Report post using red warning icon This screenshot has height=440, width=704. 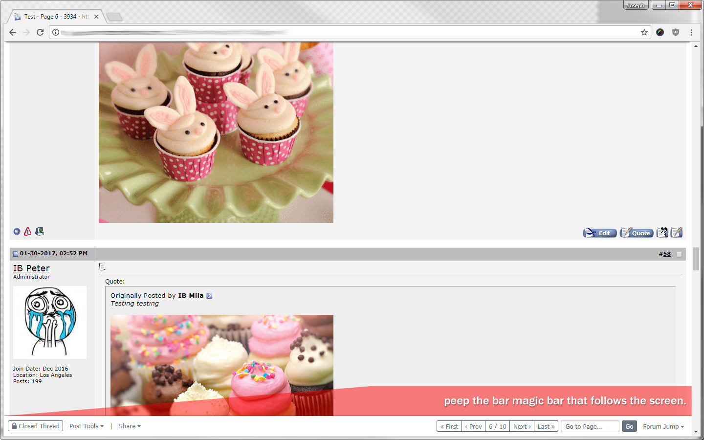click(x=28, y=232)
